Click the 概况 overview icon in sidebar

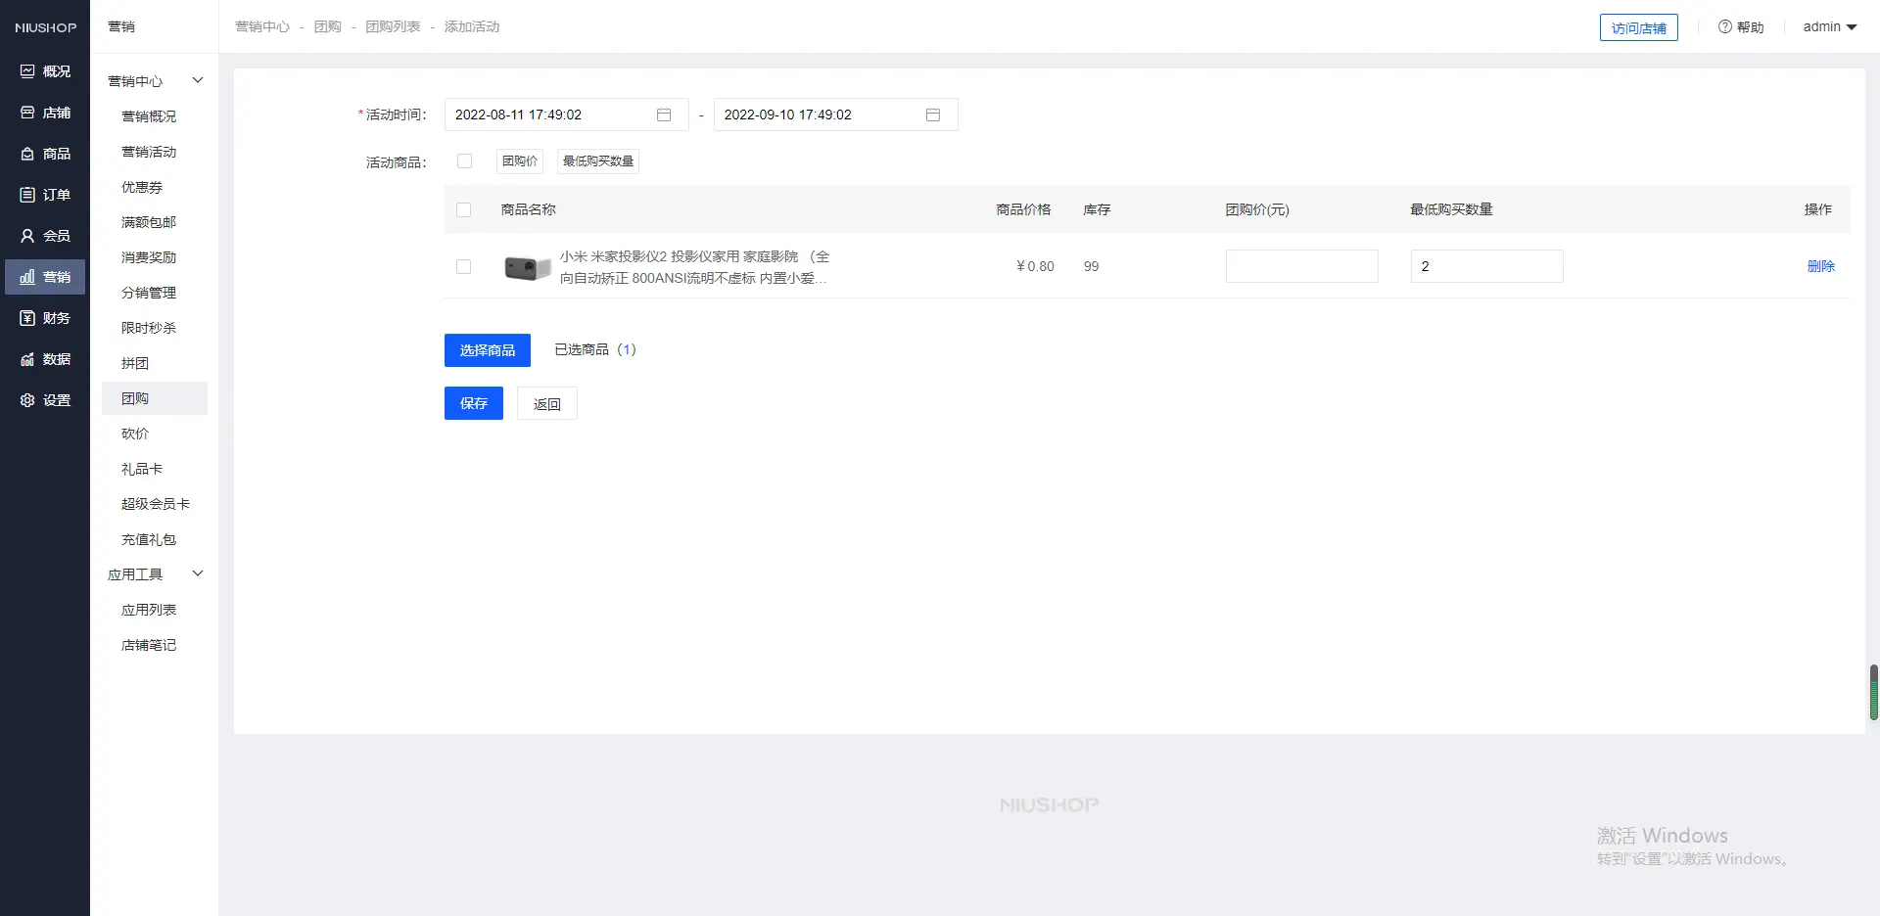(27, 71)
